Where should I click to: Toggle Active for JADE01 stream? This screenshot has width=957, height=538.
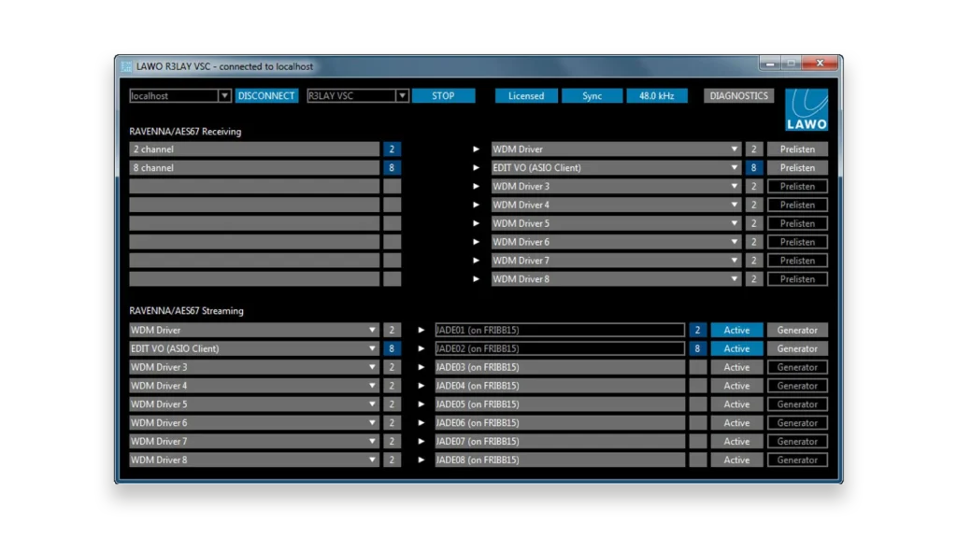click(x=736, y=330)
